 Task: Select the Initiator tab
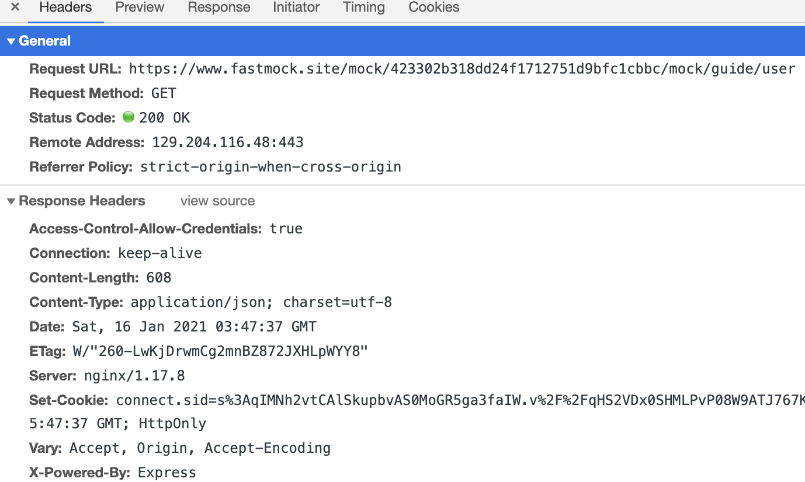(x=296, y=8)
